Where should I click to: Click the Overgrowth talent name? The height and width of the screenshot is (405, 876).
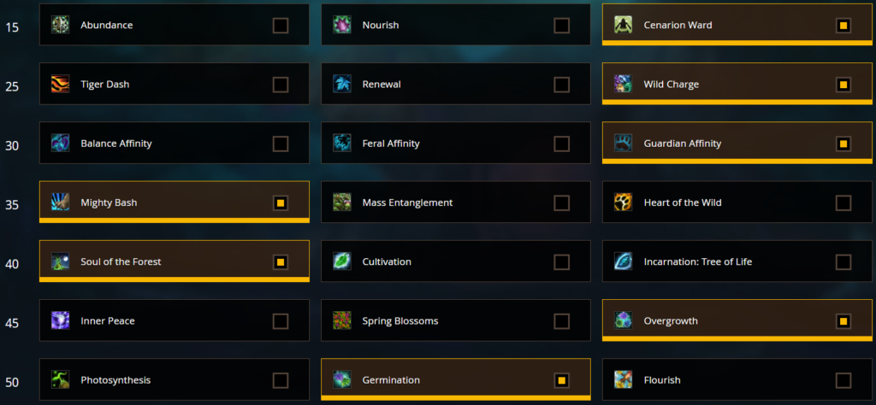(671, 320)
